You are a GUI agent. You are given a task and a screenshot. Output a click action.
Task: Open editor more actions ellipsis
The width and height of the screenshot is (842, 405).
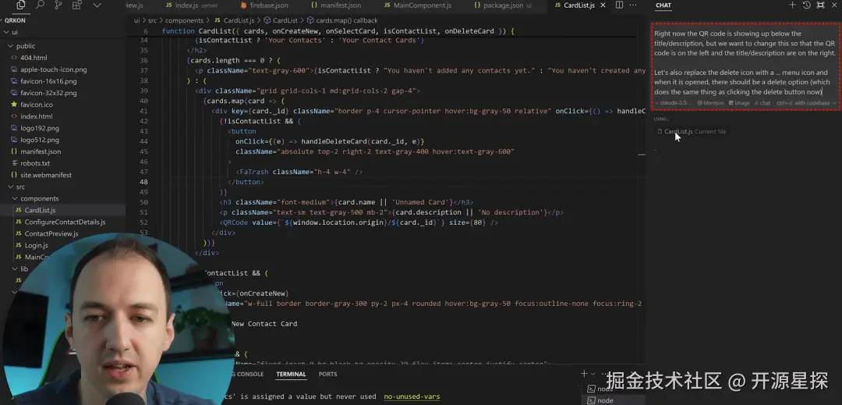click(633, 5)
